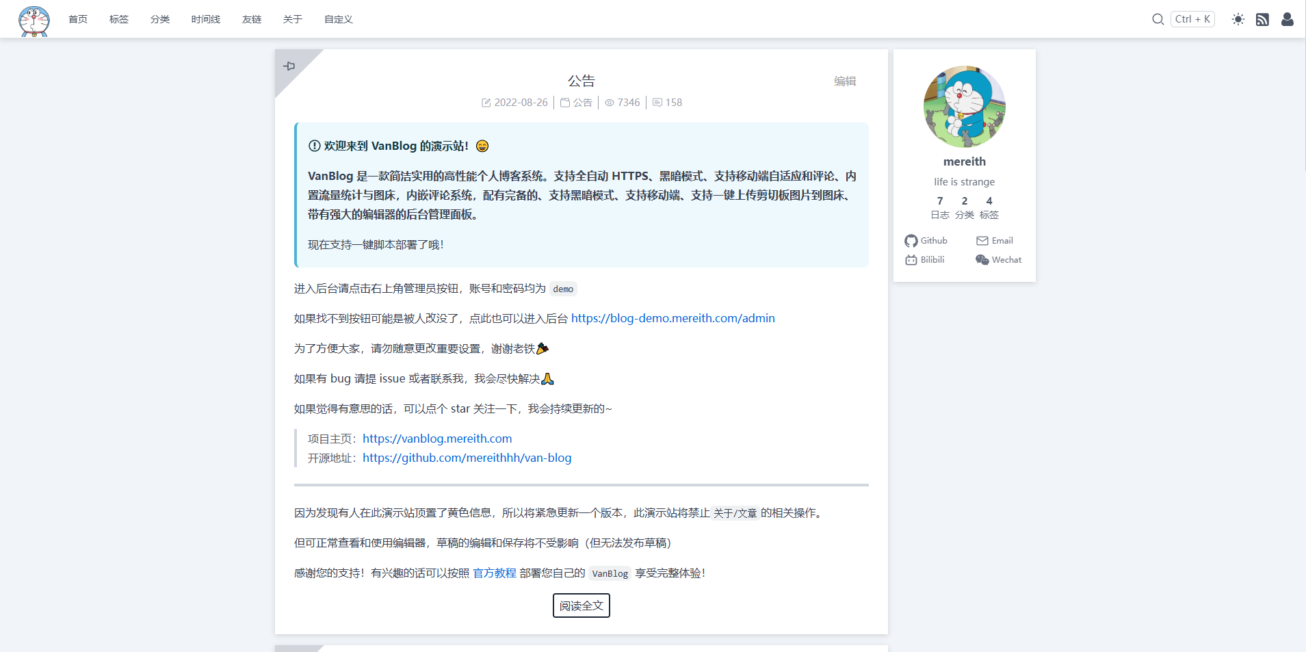Click the mereith avatar image

[x=964, y=107]
